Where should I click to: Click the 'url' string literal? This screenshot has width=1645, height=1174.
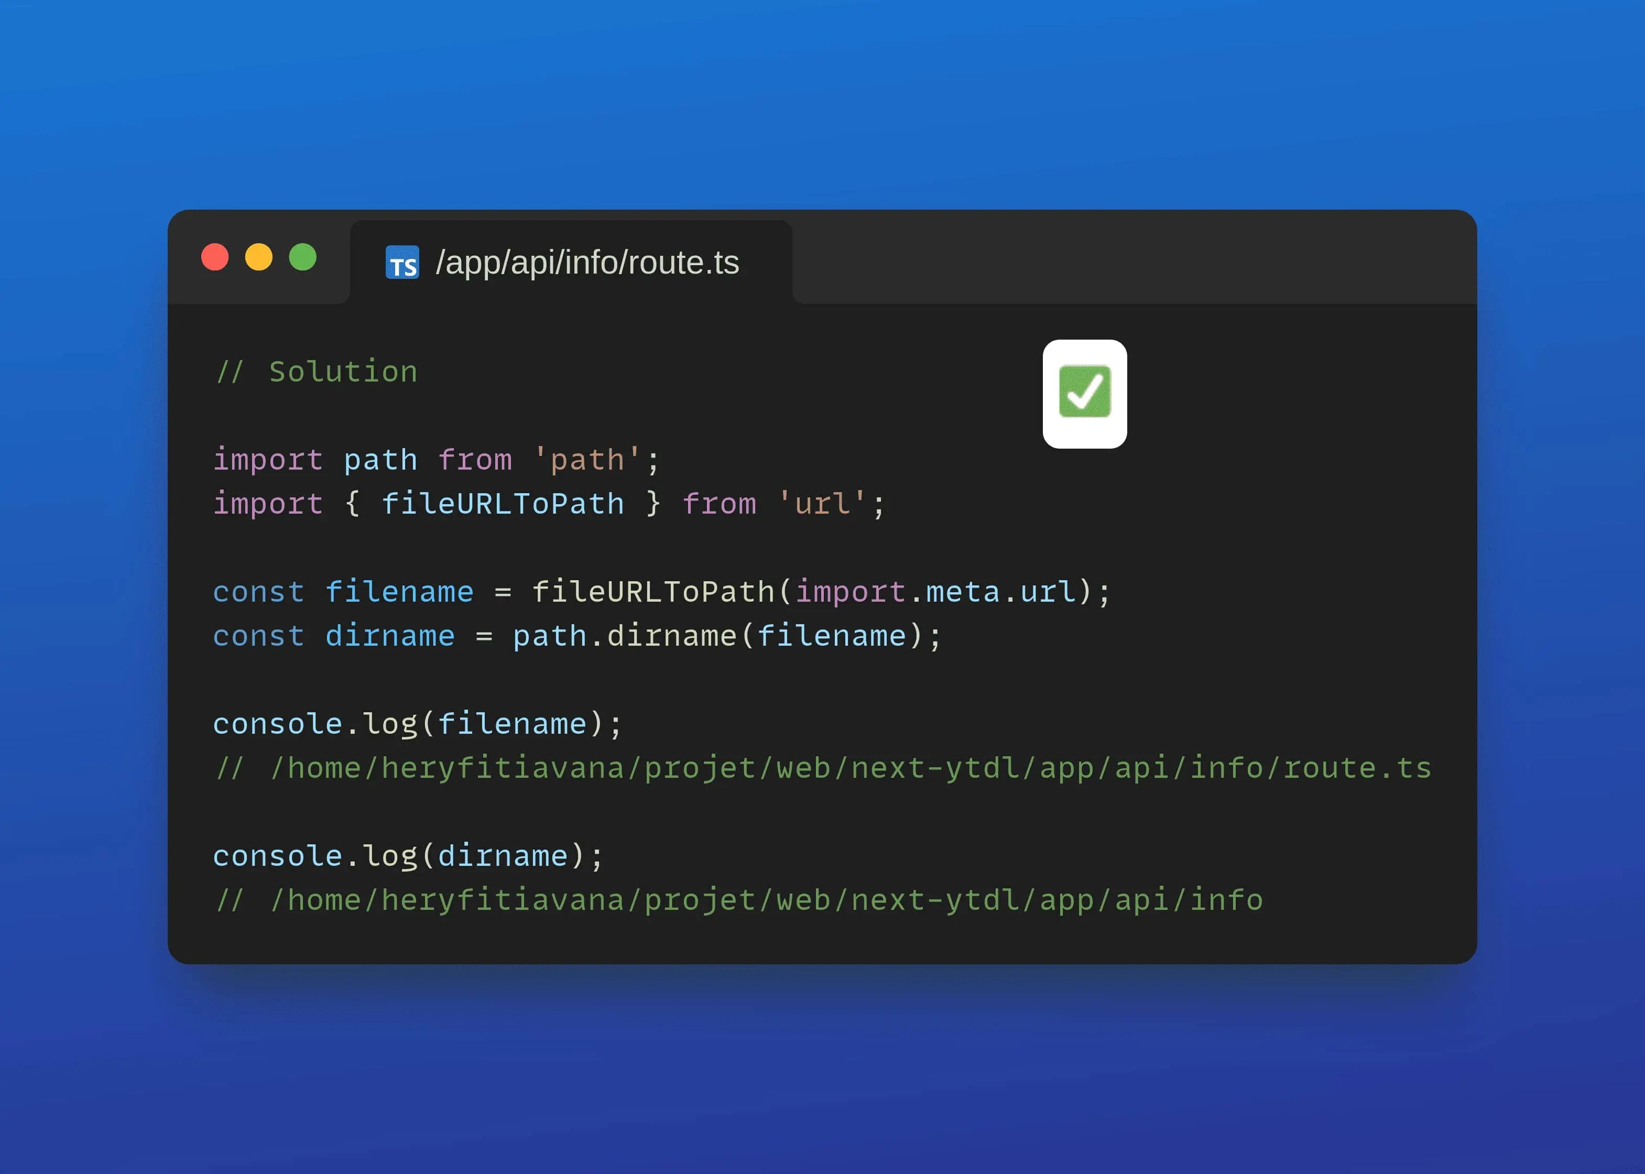[823, 504]
